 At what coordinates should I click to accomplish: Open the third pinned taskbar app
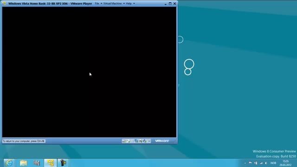point(37,163)
